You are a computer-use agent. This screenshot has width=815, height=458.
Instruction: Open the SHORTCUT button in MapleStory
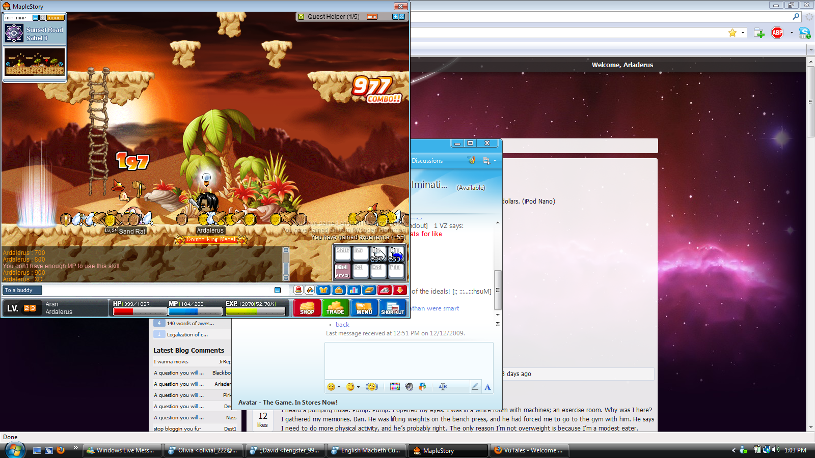pyautogui.click(x=393, y=308)
